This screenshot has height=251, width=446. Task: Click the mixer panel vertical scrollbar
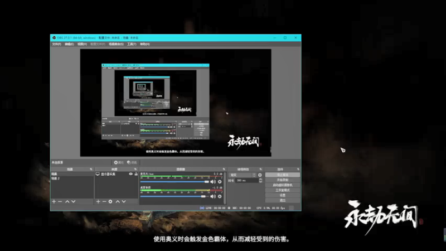tap(225, 188)
